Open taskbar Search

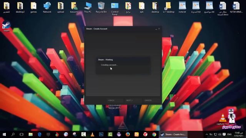coord(13,135)
